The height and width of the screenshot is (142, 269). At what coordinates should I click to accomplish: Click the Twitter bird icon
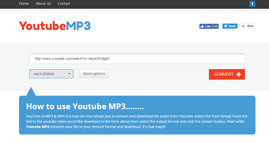(225, 26)
